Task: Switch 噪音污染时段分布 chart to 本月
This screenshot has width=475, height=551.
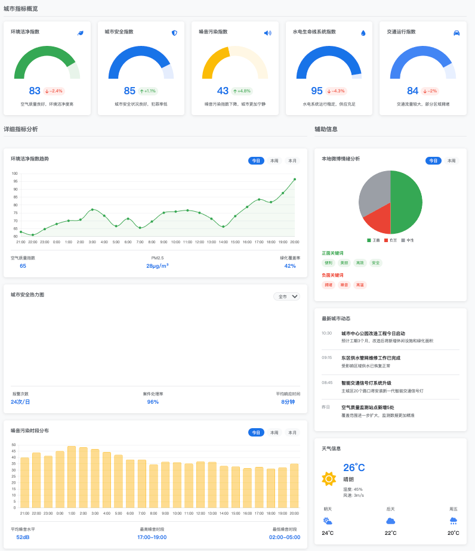Action: (292, 432)
